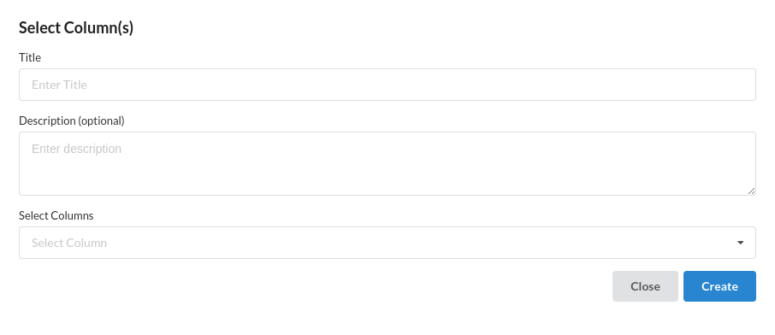
Task: Click the 'Description (optional)' label
Action: coord(72,120)
